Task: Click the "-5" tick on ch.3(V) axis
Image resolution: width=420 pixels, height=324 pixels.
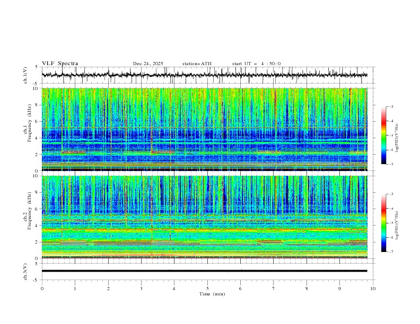Action: pos(36,280)
